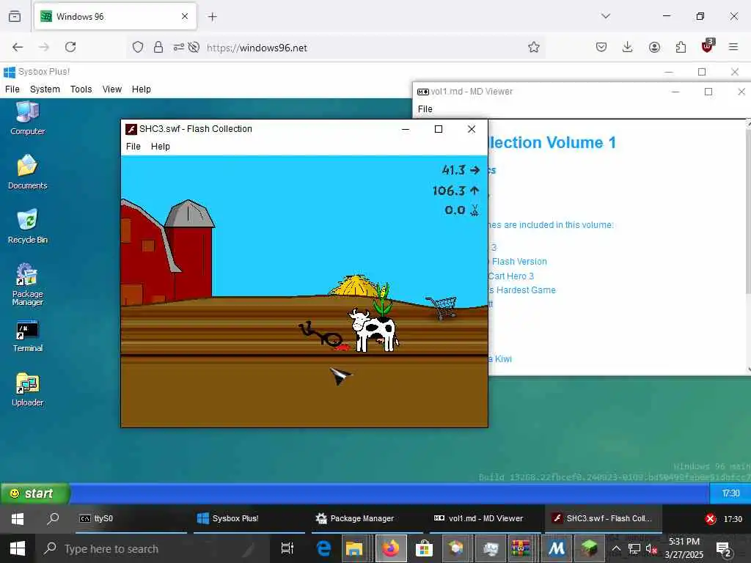751x563 pixels.
Task: Open the Computer desktop icon
Action: (x=27, y=118)
